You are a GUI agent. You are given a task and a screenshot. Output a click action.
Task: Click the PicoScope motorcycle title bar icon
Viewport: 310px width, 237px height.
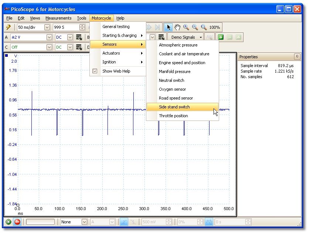click(7, 9)
